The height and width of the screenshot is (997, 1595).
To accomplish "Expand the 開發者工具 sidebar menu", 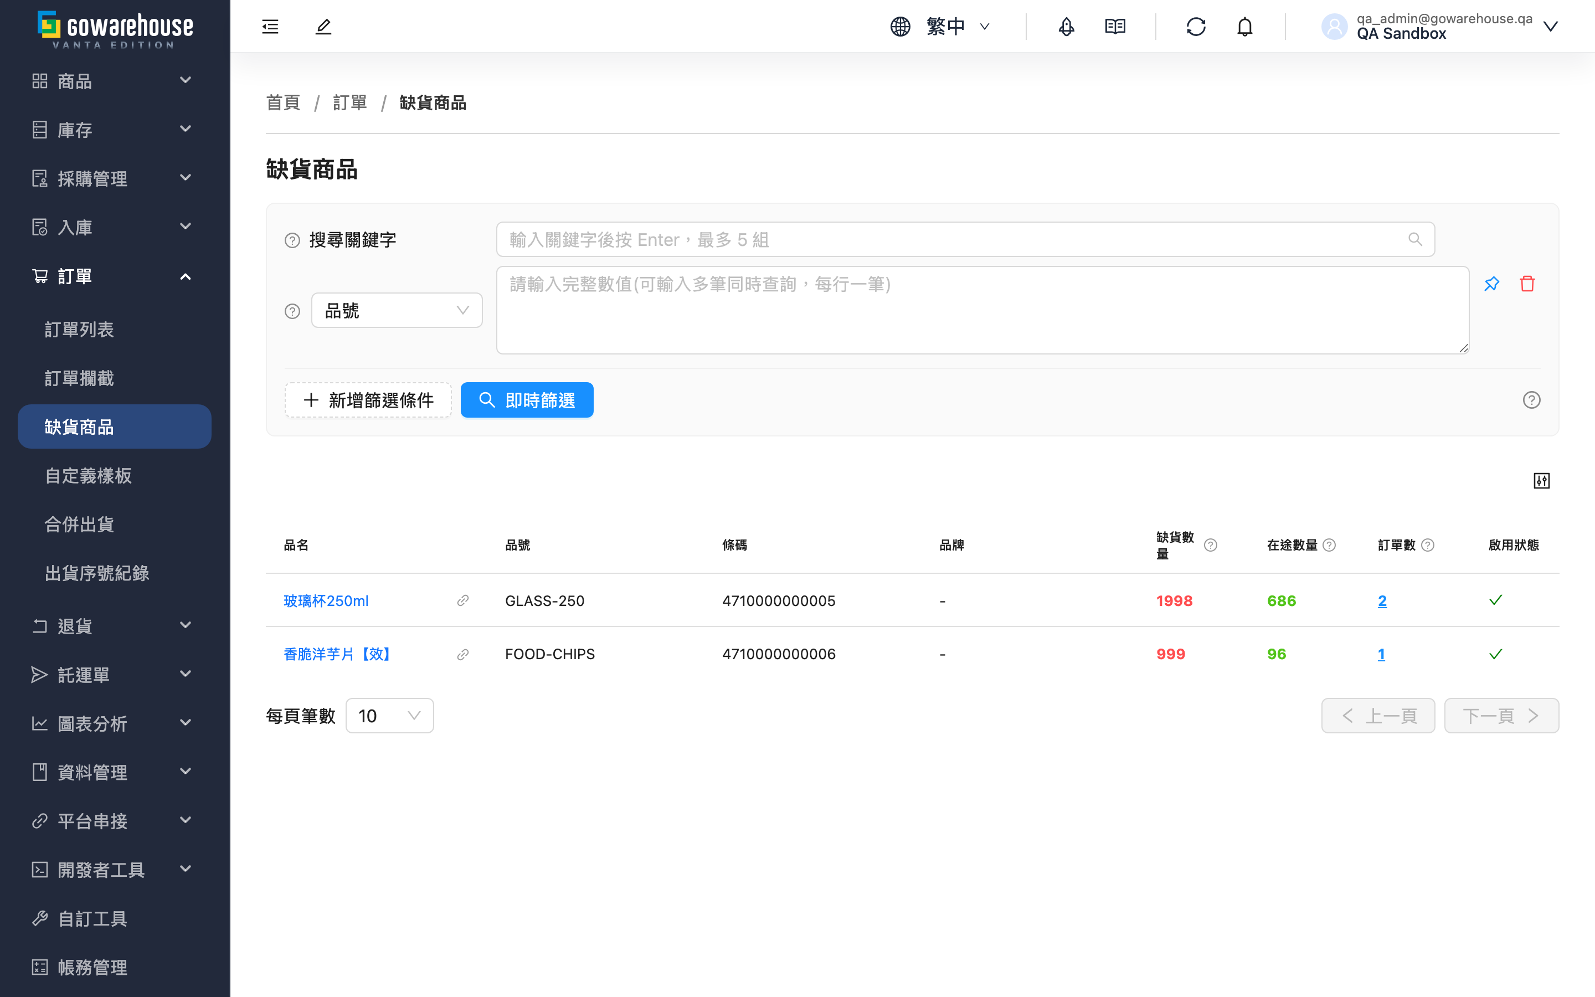I will click(x=115, y=869).
